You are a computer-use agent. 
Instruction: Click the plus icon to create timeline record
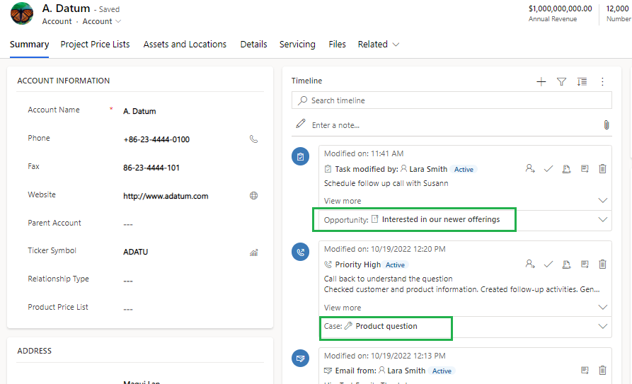pos(541,82)
